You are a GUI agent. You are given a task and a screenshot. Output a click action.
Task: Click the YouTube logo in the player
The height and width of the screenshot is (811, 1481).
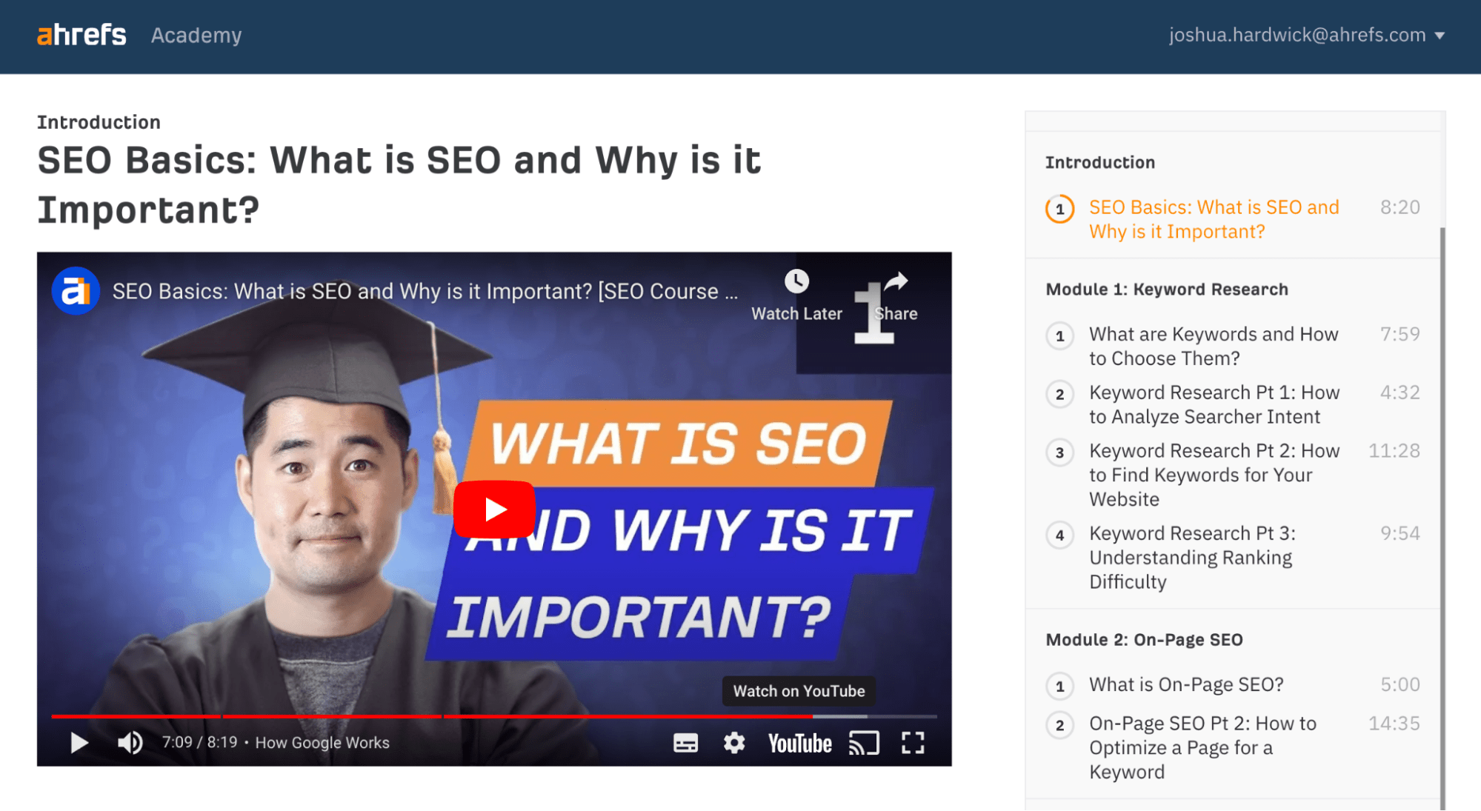[x=799, y=743]
